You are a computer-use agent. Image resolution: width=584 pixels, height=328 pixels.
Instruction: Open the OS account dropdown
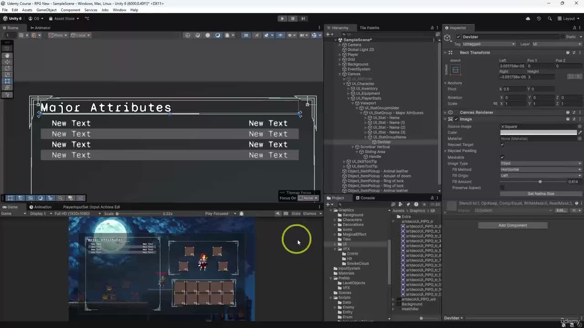pyautogui.click(x=36, y=19)
